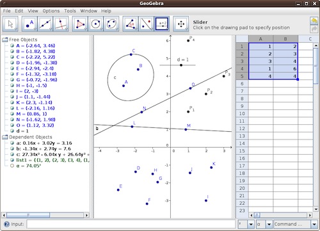
Task: Click the spreadsheet vertical scroll down arrow
Action: tap(316, 209)
